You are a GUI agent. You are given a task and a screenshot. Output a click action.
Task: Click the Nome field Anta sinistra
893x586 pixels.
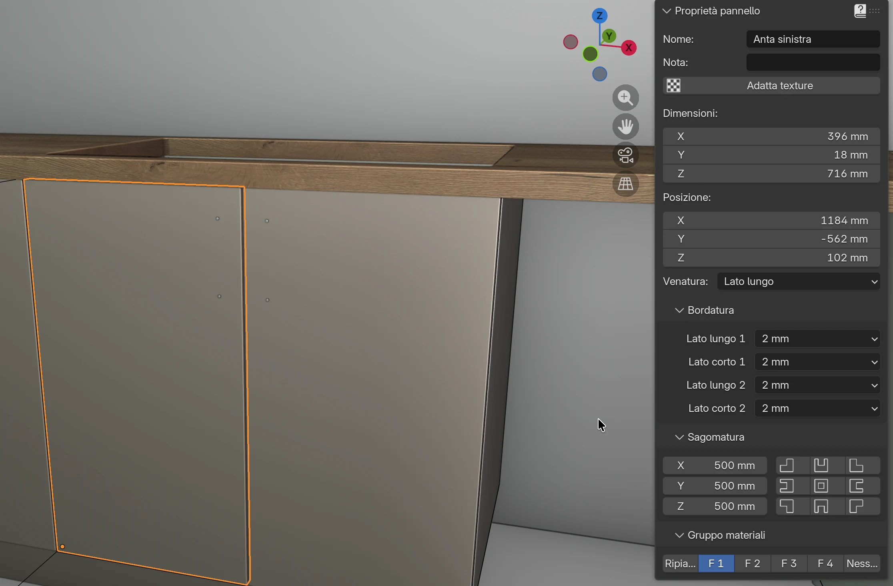[813, 39]
